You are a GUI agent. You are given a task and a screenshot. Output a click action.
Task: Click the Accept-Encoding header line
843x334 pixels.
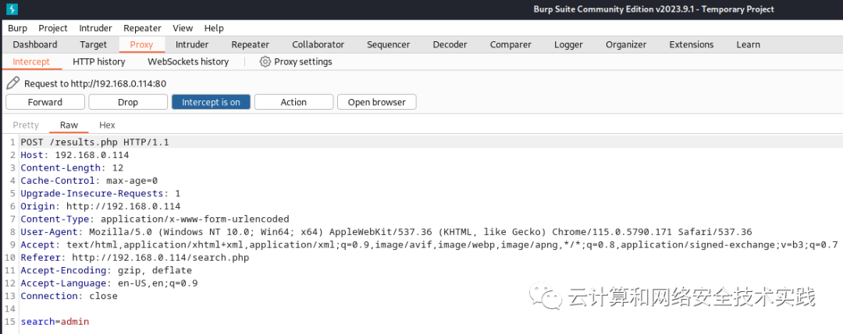(x=106, y=271)
